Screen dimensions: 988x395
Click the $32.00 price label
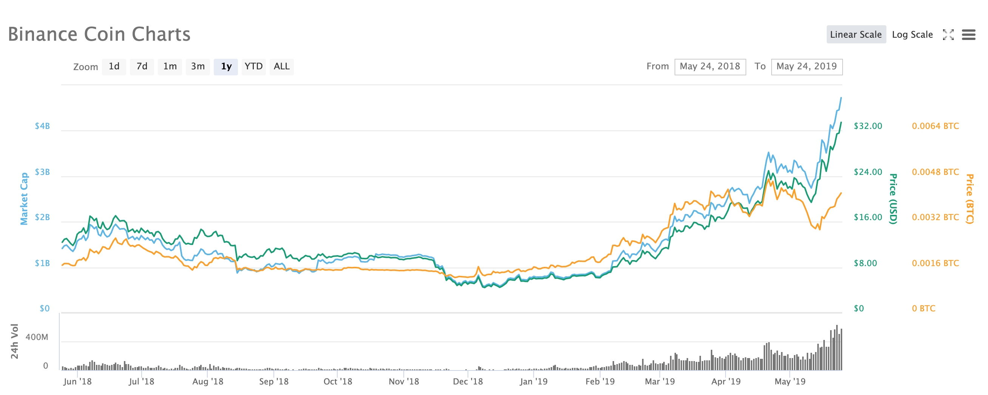point(868,126)
